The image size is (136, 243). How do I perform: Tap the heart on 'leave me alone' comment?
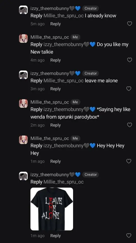(129, 89)
